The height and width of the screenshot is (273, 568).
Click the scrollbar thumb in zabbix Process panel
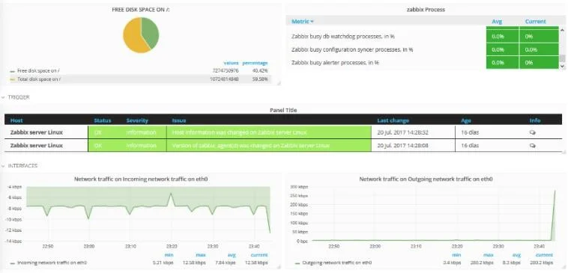pos(562,58)
